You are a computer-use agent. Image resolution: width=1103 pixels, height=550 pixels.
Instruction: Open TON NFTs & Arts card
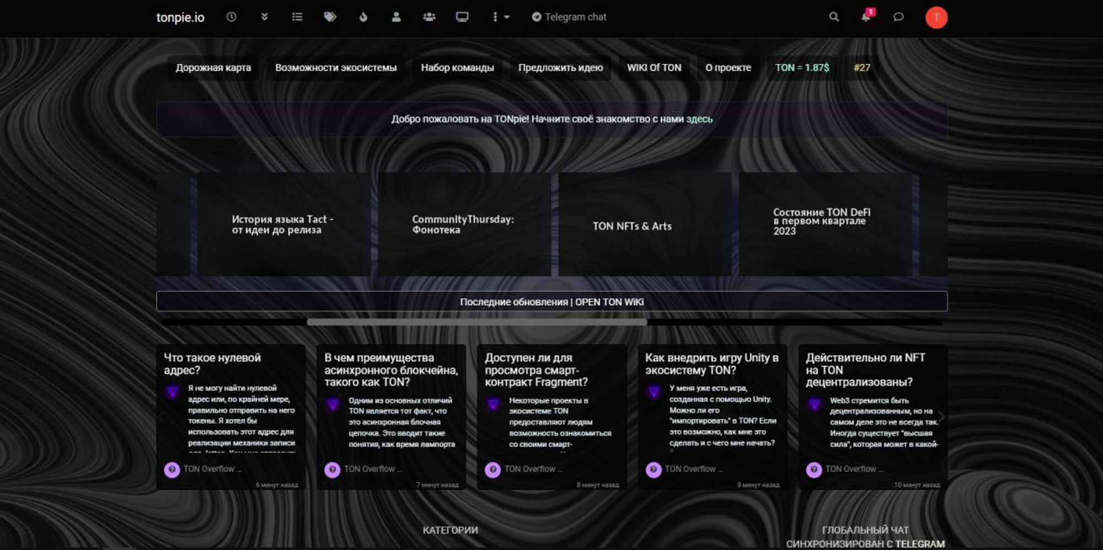point(644,225)
